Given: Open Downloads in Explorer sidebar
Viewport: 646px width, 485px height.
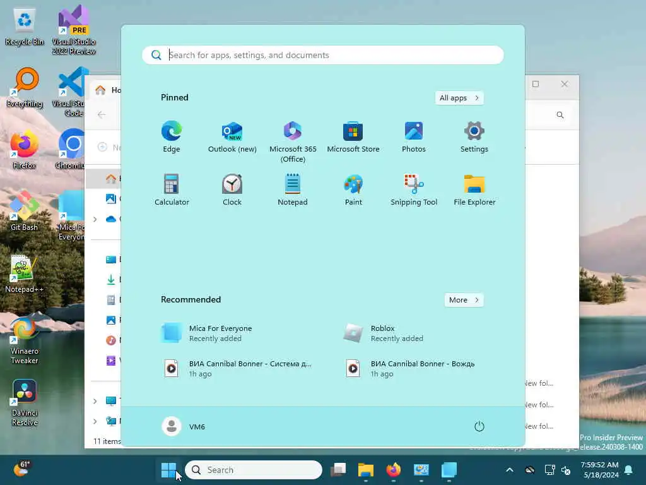Looking at the screenshot, I should pyautogui.click(x=111, y=280).
